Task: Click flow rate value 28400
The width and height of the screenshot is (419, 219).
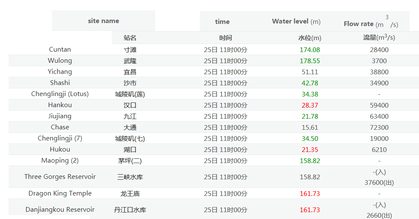Action: [x=379, y=50]
